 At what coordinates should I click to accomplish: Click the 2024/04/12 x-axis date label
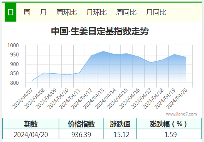(82, 99)
